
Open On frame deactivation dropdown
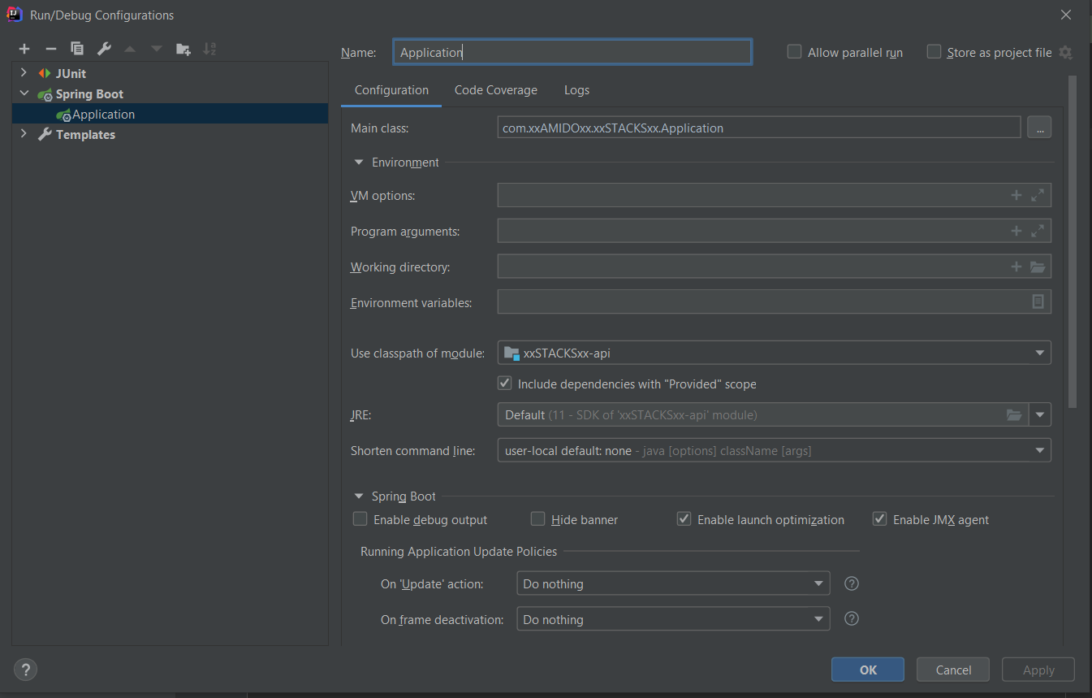[673, 619]
